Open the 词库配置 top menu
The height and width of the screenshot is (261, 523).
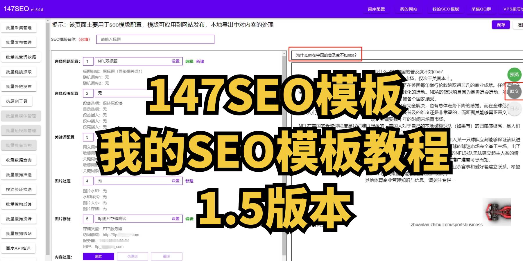point(376,9)
